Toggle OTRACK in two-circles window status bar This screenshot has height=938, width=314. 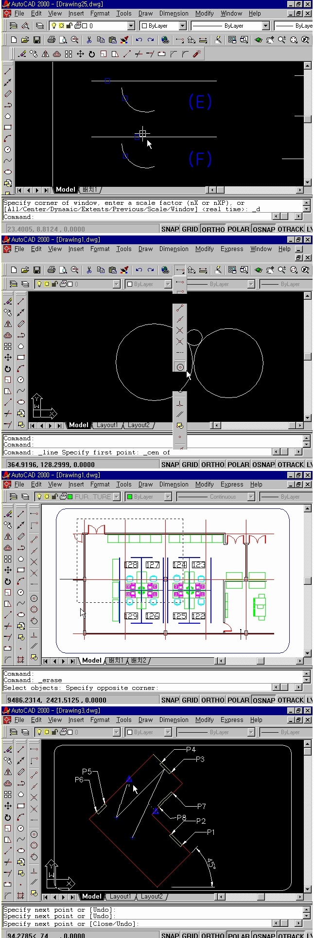(291, 465)
